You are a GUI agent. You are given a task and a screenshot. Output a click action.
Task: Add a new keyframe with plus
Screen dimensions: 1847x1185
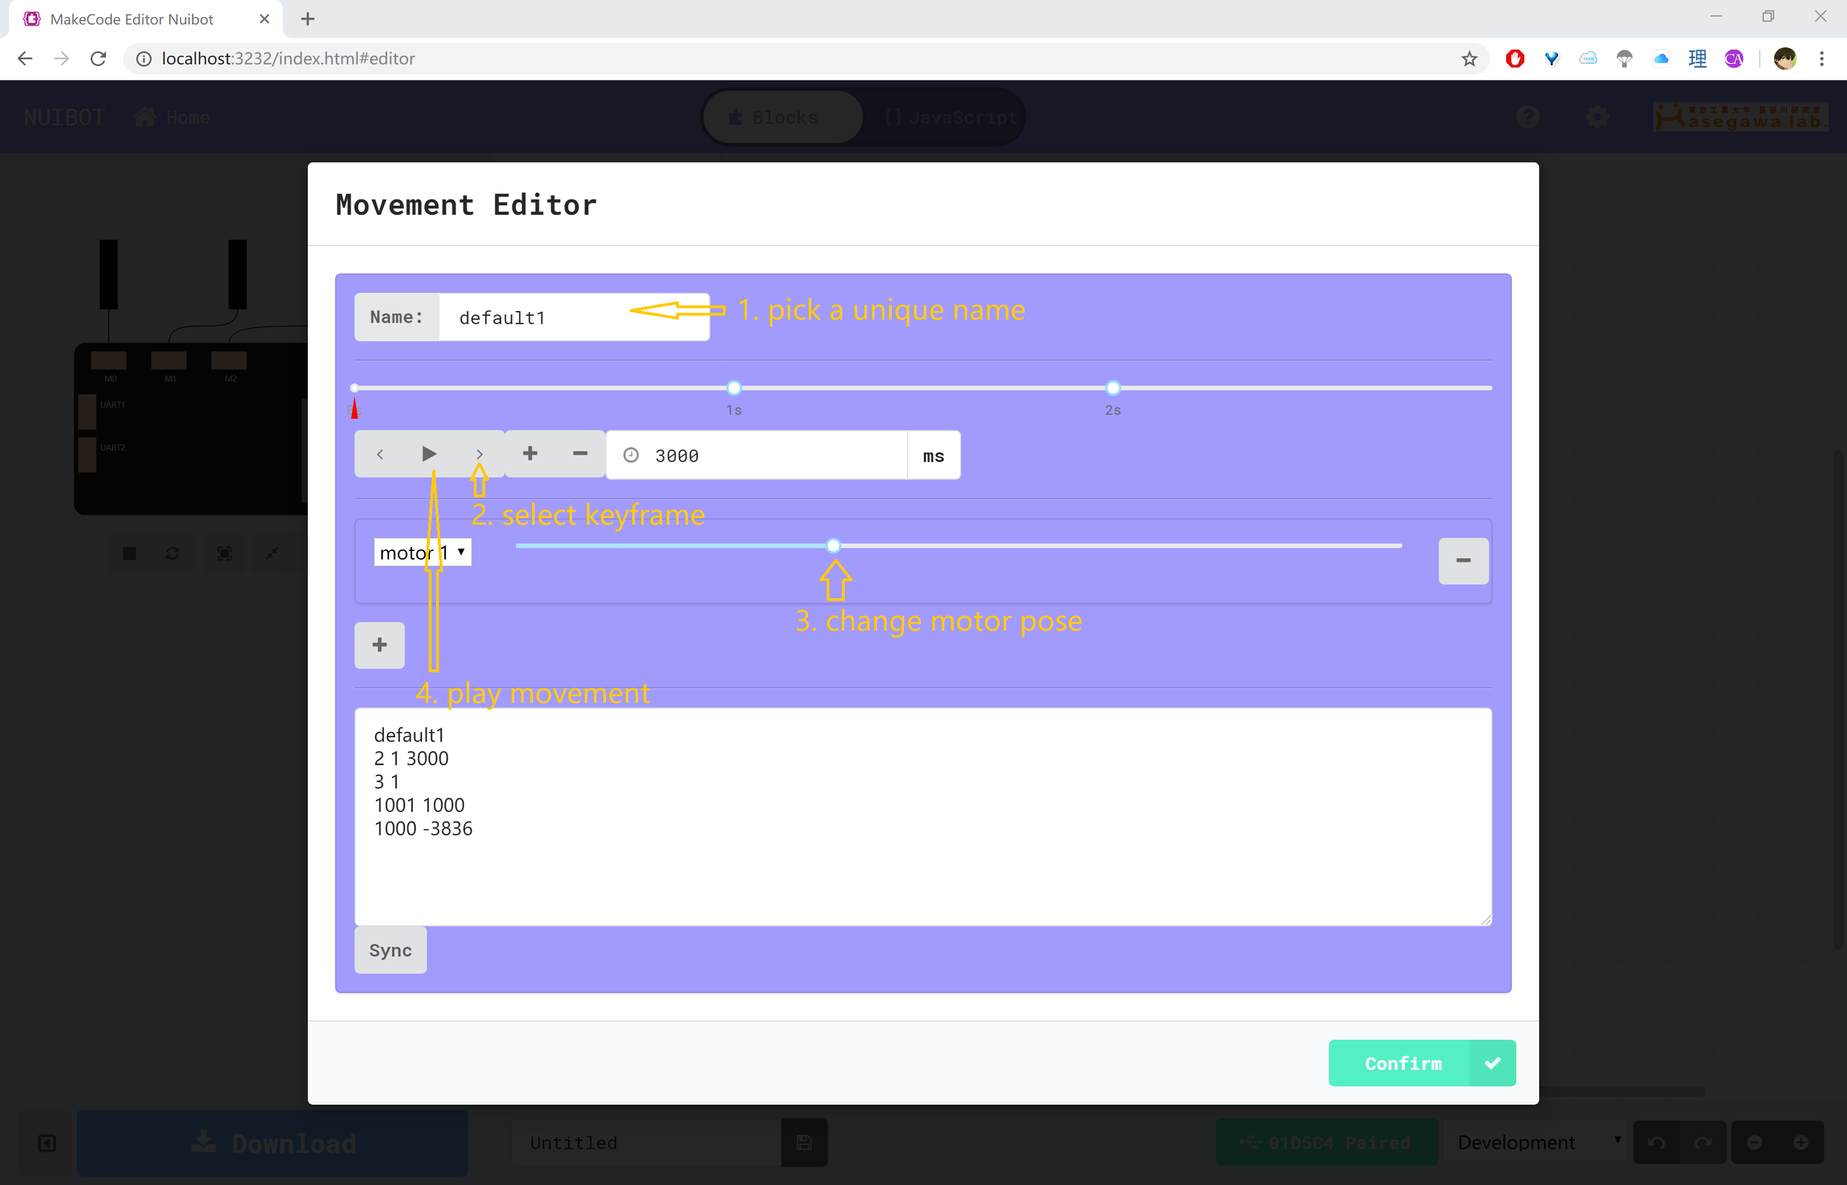click(530, 454)
